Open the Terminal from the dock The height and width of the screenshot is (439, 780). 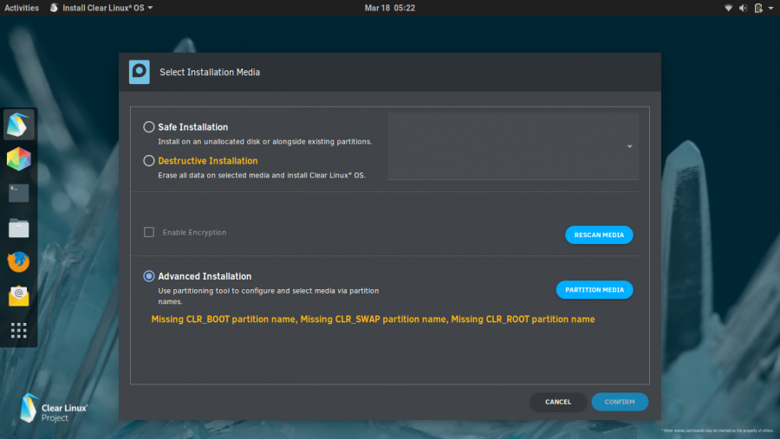(x=19, y=193)
